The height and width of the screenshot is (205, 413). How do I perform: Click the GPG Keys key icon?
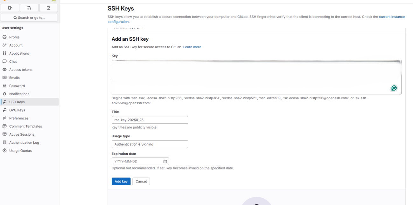(x=4, y=110)
